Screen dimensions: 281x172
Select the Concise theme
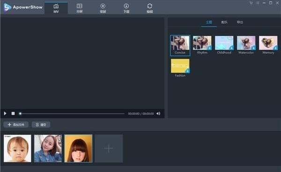tap(180, 45)
